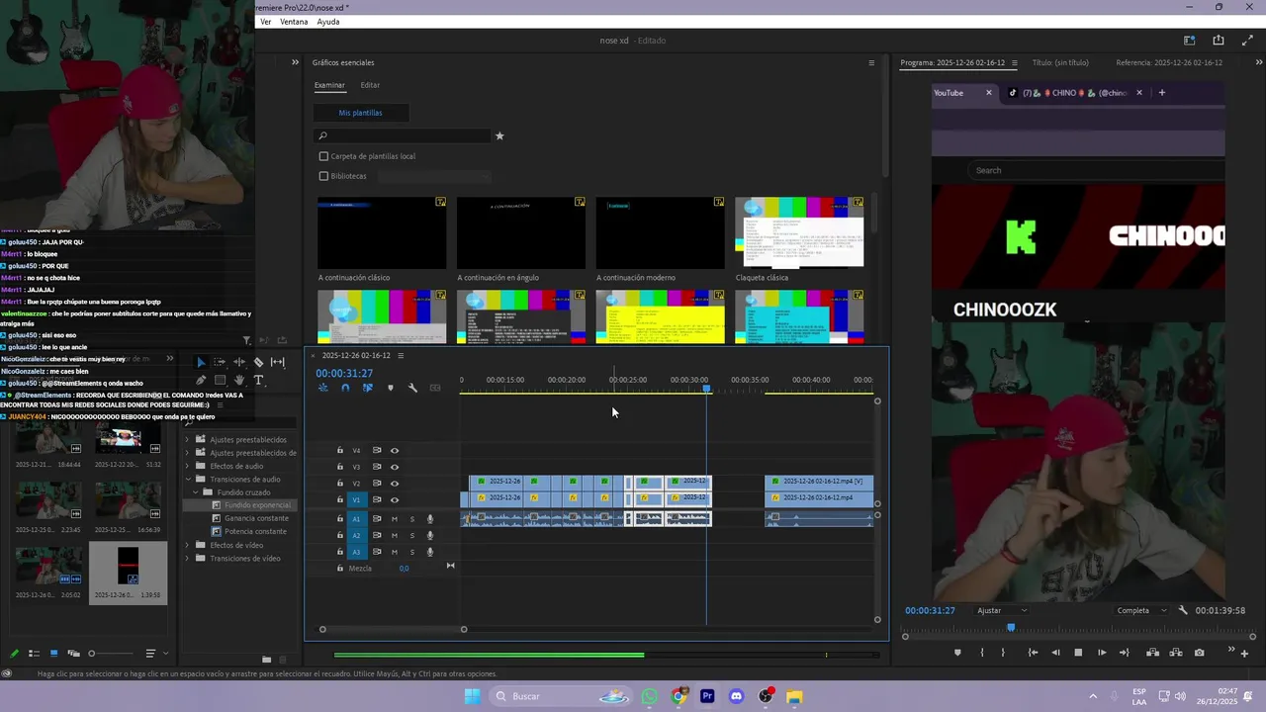This screenshot has width=1266, height=712.
Task: Switch to the Examinar tab
Action: tap(329, 85)
